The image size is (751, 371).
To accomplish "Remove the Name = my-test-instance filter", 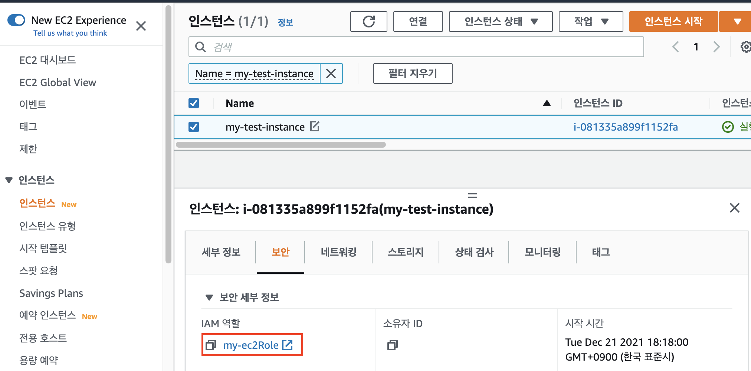I will (331, 73).
